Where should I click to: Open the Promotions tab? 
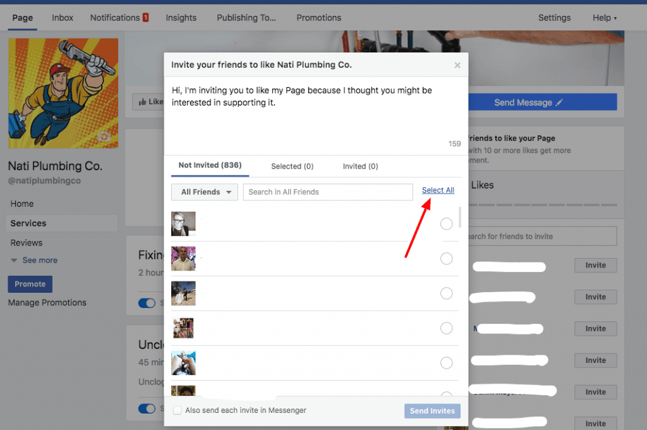(318, 18)
